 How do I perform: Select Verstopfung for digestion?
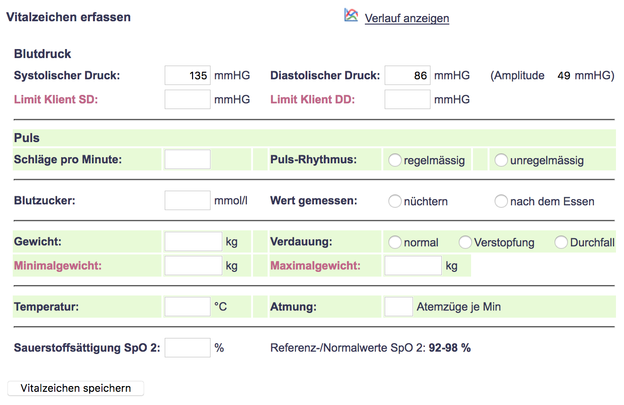465,243
